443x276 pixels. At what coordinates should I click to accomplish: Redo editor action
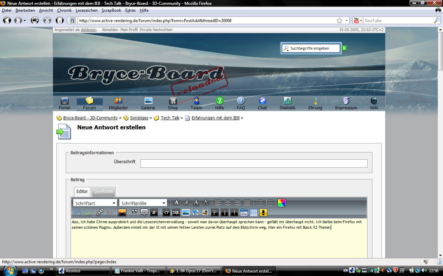(87, 213)
